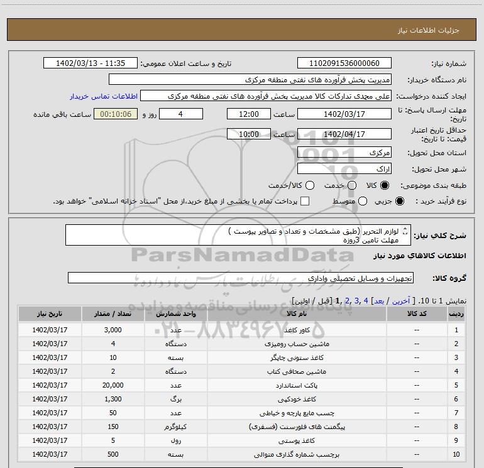Toggle the اسناد خزانه اسلامی payment checkbox

point(305,201)
